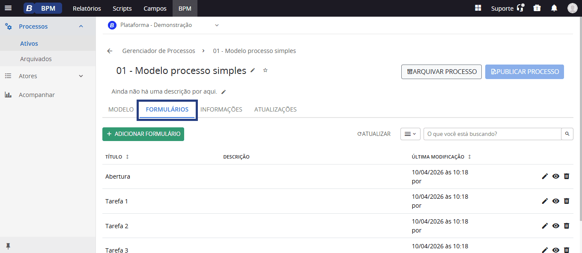Image resolution: width=582 pixels, height=253 pixels.
Task: Collapse the Processos sidebar section
Action: tap(81, 26)
